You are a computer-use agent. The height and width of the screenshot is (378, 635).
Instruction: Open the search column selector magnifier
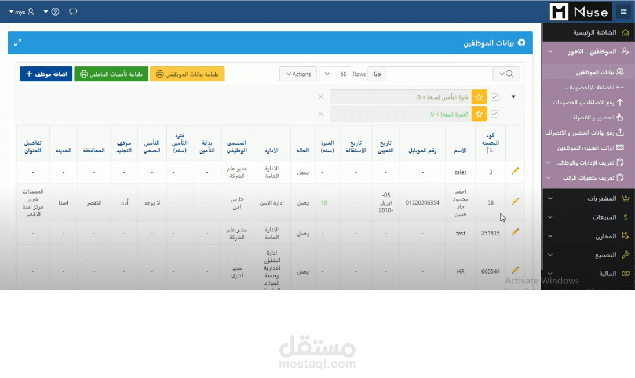(506, 74)
